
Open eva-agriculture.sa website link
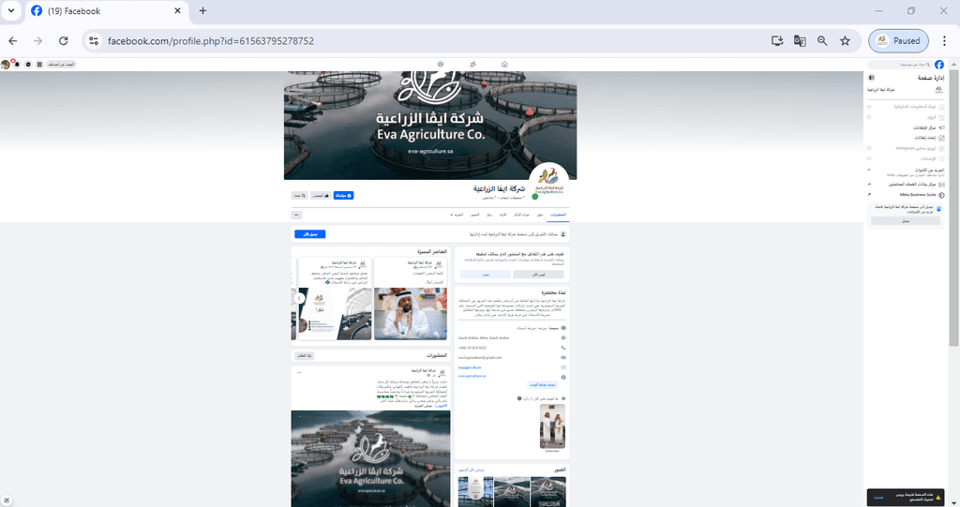(x=472, y=376)
